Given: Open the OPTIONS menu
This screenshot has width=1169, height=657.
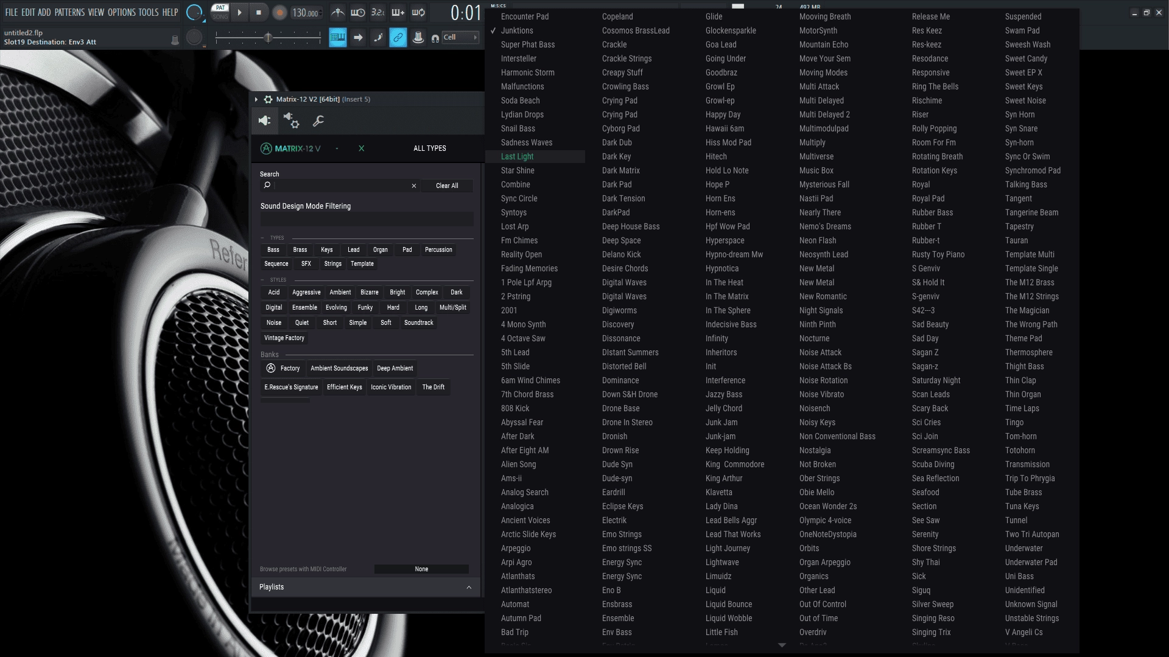Looking at the screenshot, I should [x=122, y=12].
